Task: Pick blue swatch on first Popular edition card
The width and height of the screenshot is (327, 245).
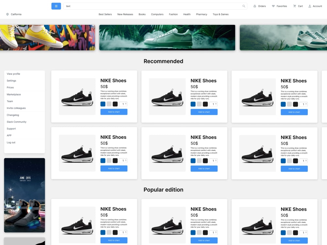Action: click(x=103, y=233)
